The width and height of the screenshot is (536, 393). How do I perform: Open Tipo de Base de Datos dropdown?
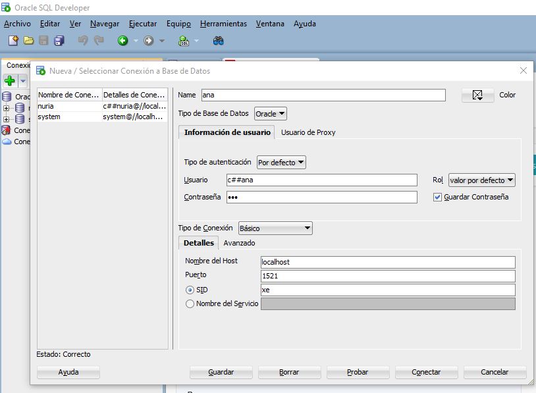coord(270,114)
